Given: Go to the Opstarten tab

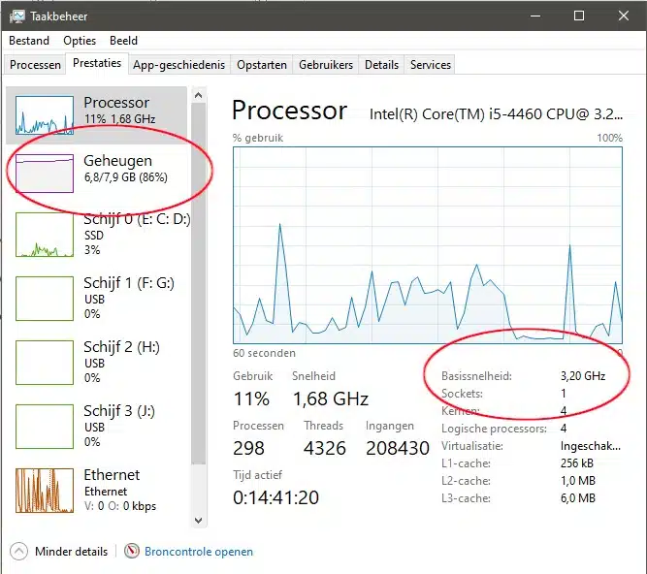Looking at the screenshot, I should pos(262,65).
